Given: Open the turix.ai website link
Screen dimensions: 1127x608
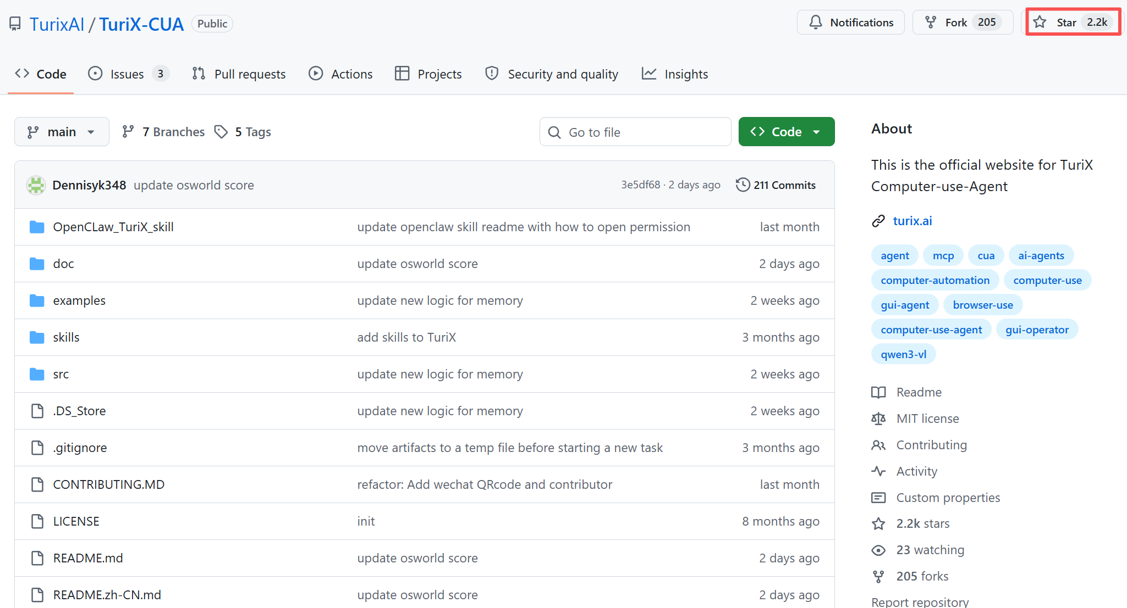Looking at the screenshot, I should pyautogui.click(x=912, y=221).
